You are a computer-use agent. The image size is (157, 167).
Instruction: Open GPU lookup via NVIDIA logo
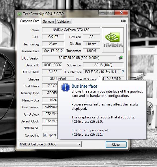click(x=113, y=40)
